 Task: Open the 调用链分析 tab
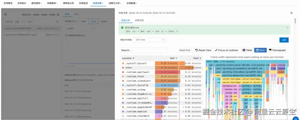coord(68,3)
